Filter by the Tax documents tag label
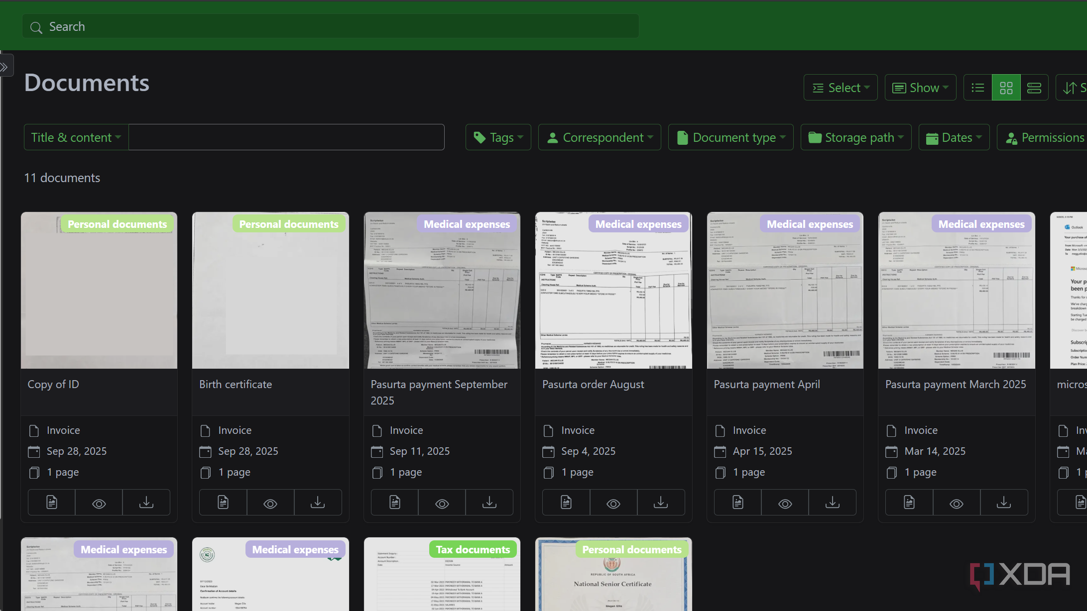Screen dimensions: 1087x611 pos(473,550)
